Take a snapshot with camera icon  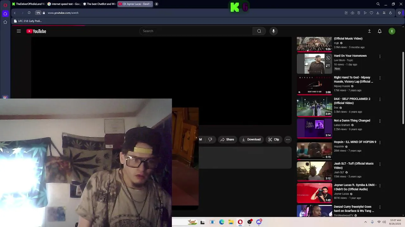tap(352, 13)
